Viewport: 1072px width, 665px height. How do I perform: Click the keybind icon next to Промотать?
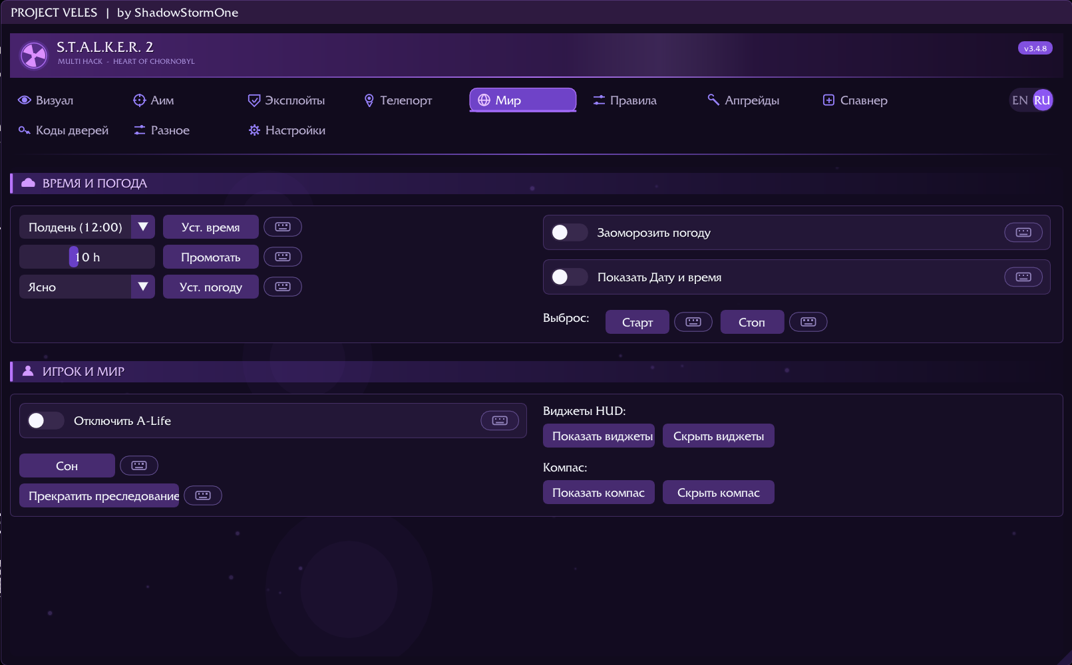pos(283,257)
